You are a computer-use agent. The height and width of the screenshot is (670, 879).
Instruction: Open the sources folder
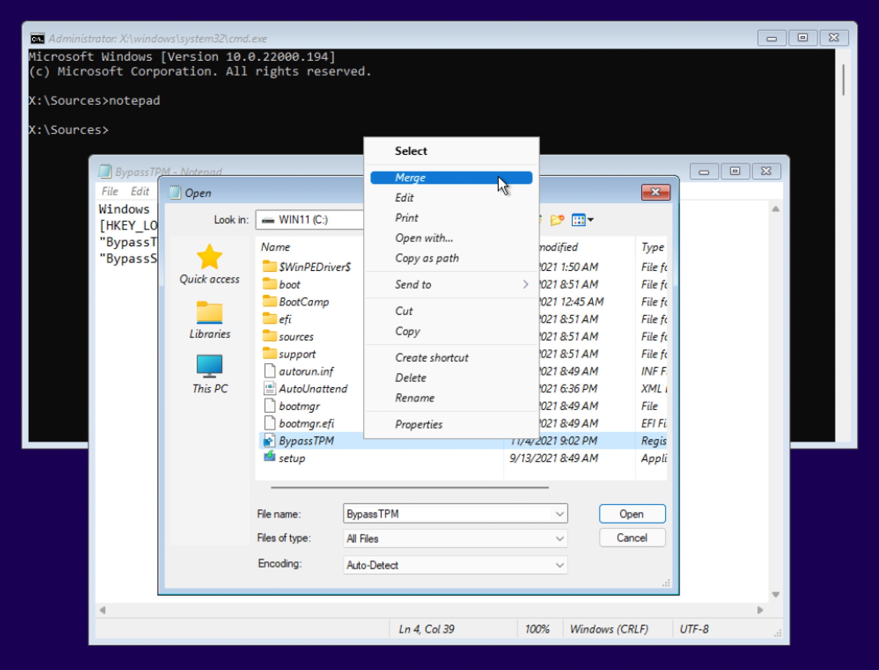coord(296,337)
